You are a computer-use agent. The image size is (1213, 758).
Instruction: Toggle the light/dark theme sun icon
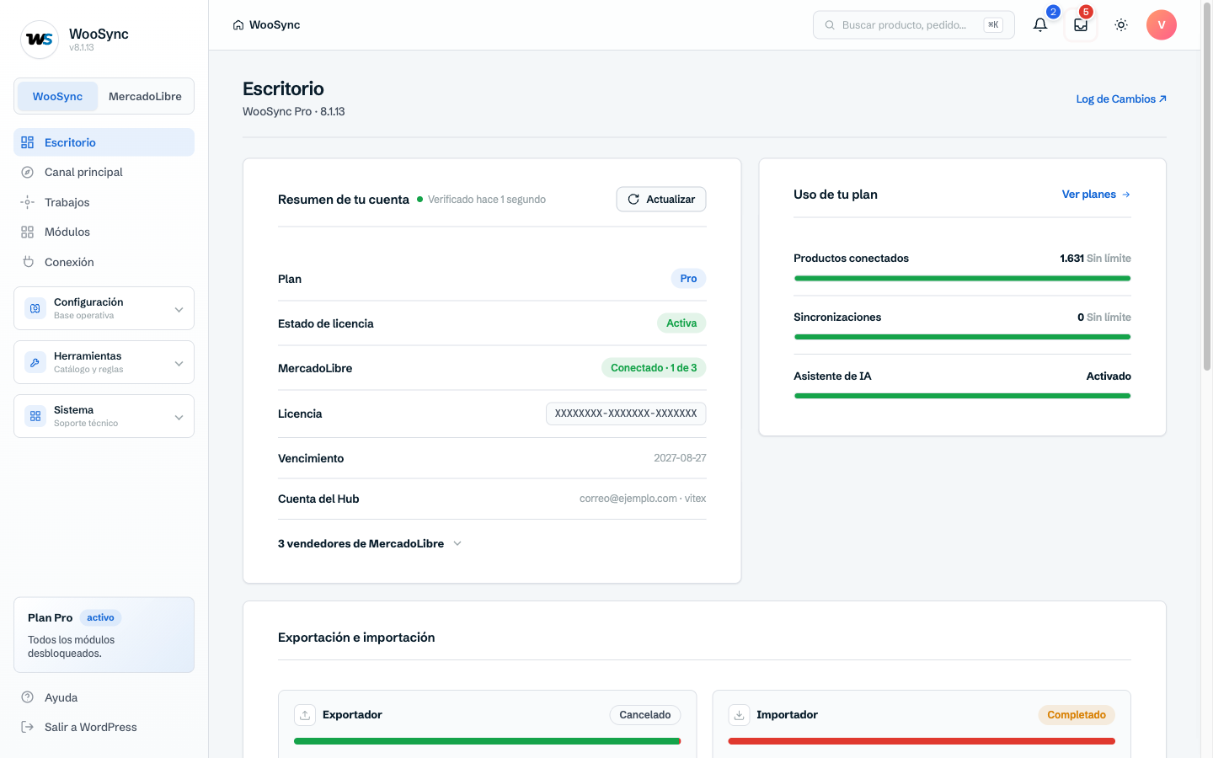pos(1121,25)
